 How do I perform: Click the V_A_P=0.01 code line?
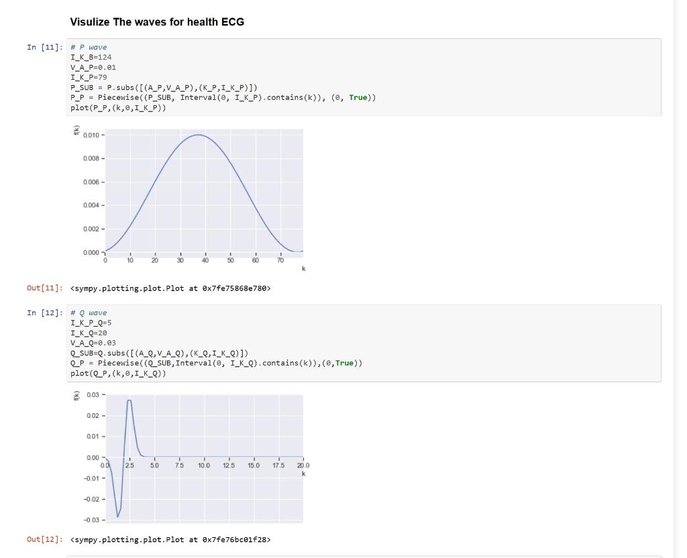tap(93, 67)
